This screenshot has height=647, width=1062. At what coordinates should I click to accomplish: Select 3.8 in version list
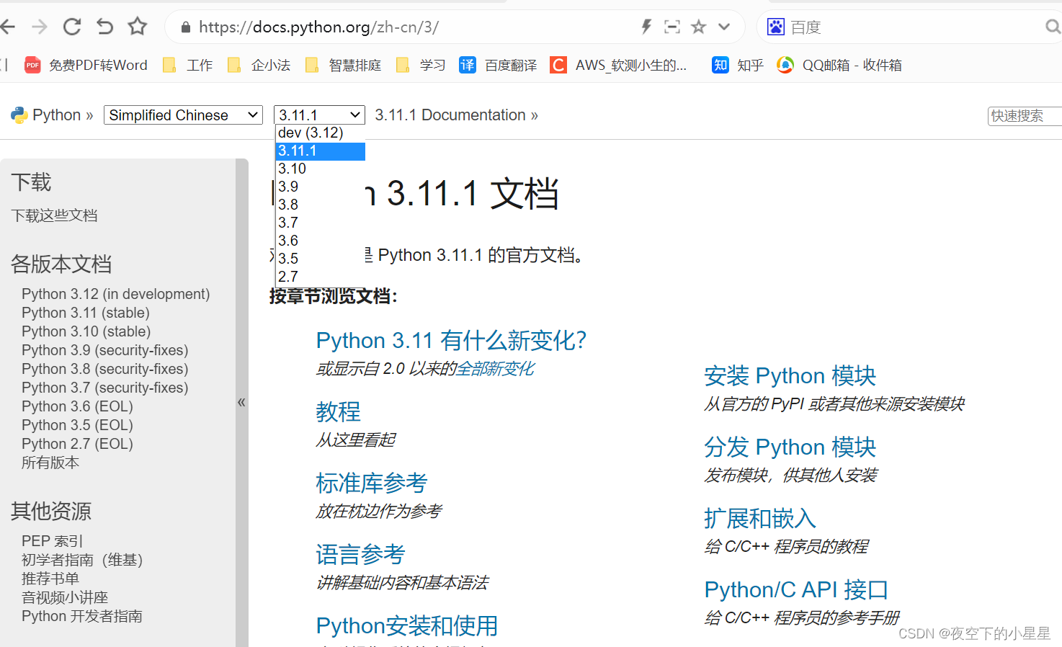(x=321, y=205)
